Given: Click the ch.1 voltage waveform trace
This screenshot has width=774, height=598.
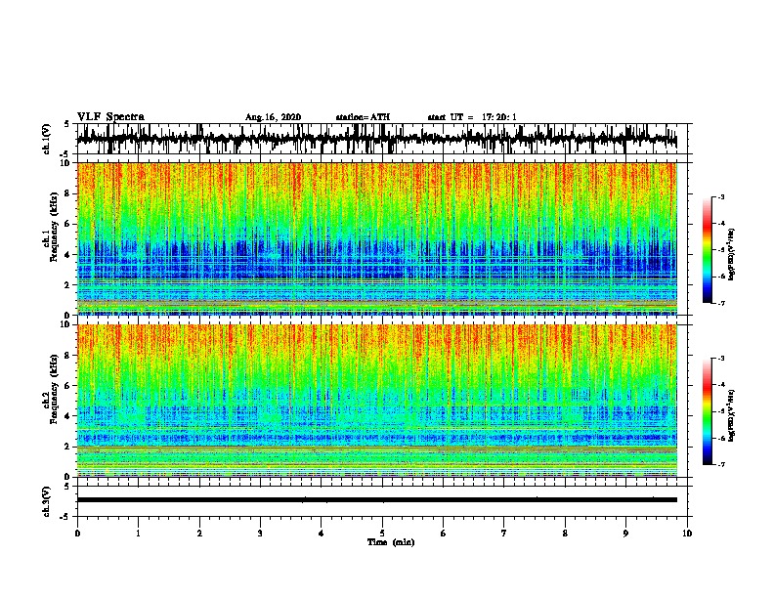Looking at the screenshot, I should pyautogui.click(x=376, y=139).
